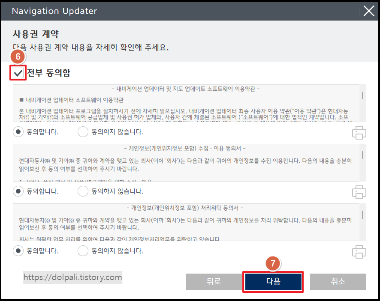Toggle the 전부 동의함 checkbox
The height and width of the screenshot is (301, 380).
[18, 73]
